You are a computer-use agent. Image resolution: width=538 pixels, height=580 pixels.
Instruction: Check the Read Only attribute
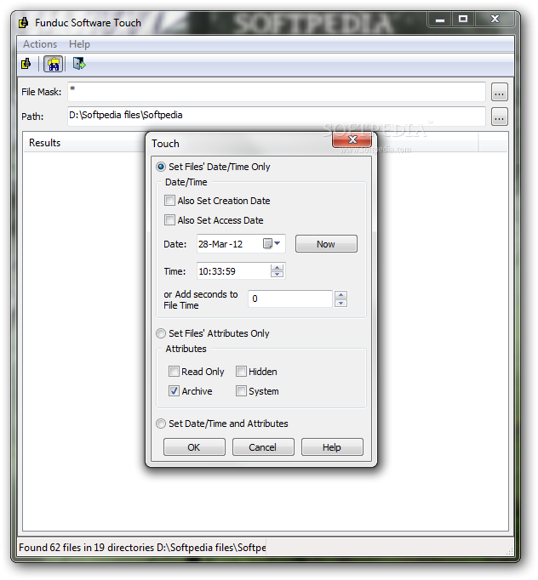point(174,372)
